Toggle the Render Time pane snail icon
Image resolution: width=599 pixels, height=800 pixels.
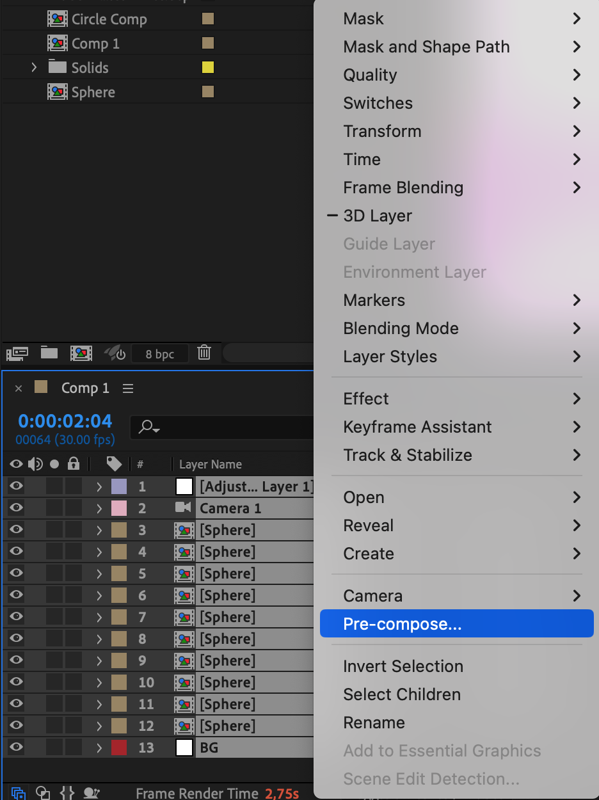click(92, 793)
